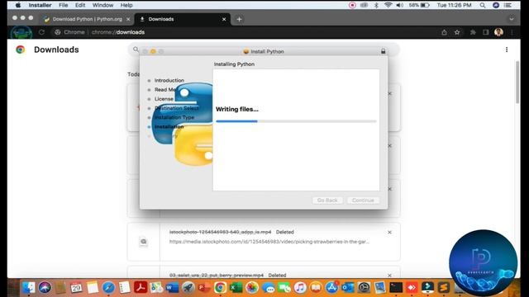Click the Writing files progress bar
Image resolution: width=529 pixels, height=297 pixels.
296,121
